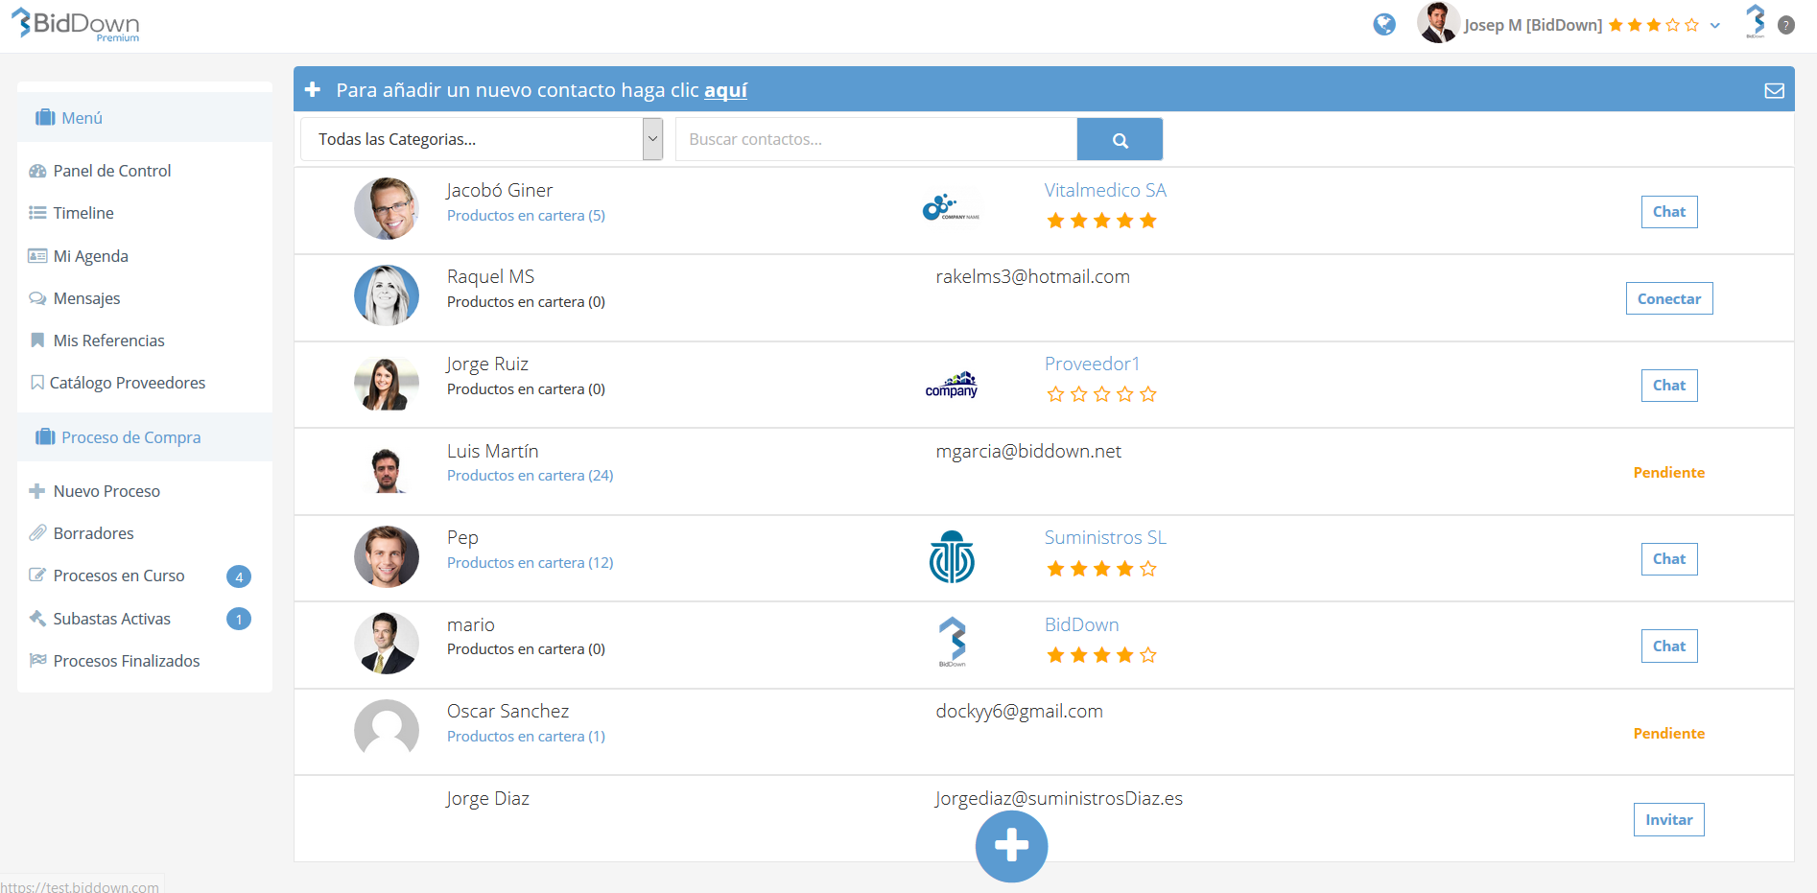Click the 'aquí' link to add contact

pyautogui.click(x=725, y=90)
